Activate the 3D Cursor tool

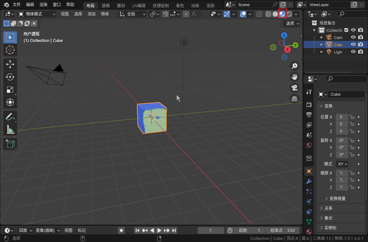(10, 50)
